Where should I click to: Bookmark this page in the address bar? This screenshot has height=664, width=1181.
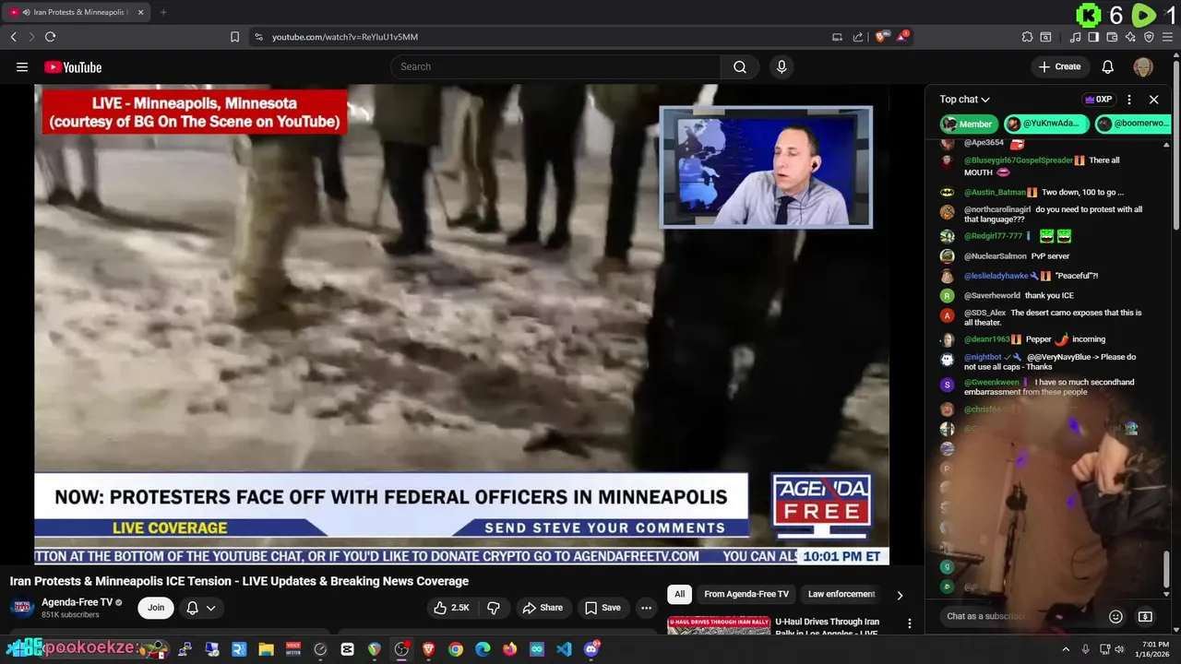click(234, 37)
